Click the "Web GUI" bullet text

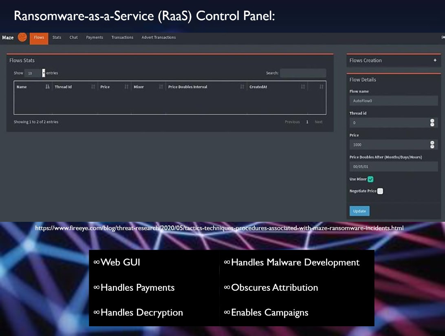[120, 262]
